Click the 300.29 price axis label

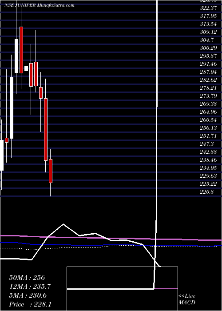point(208,48)
